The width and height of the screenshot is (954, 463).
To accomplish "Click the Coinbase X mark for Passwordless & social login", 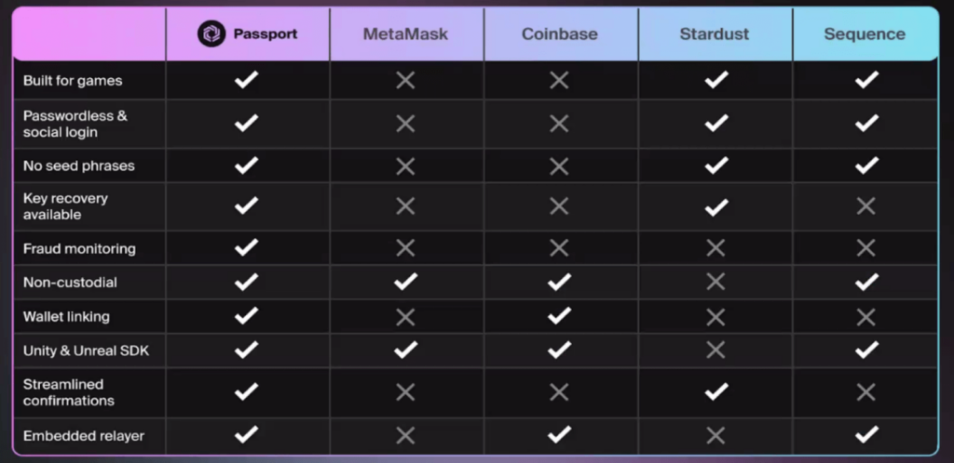I will [x=559, y=123].
